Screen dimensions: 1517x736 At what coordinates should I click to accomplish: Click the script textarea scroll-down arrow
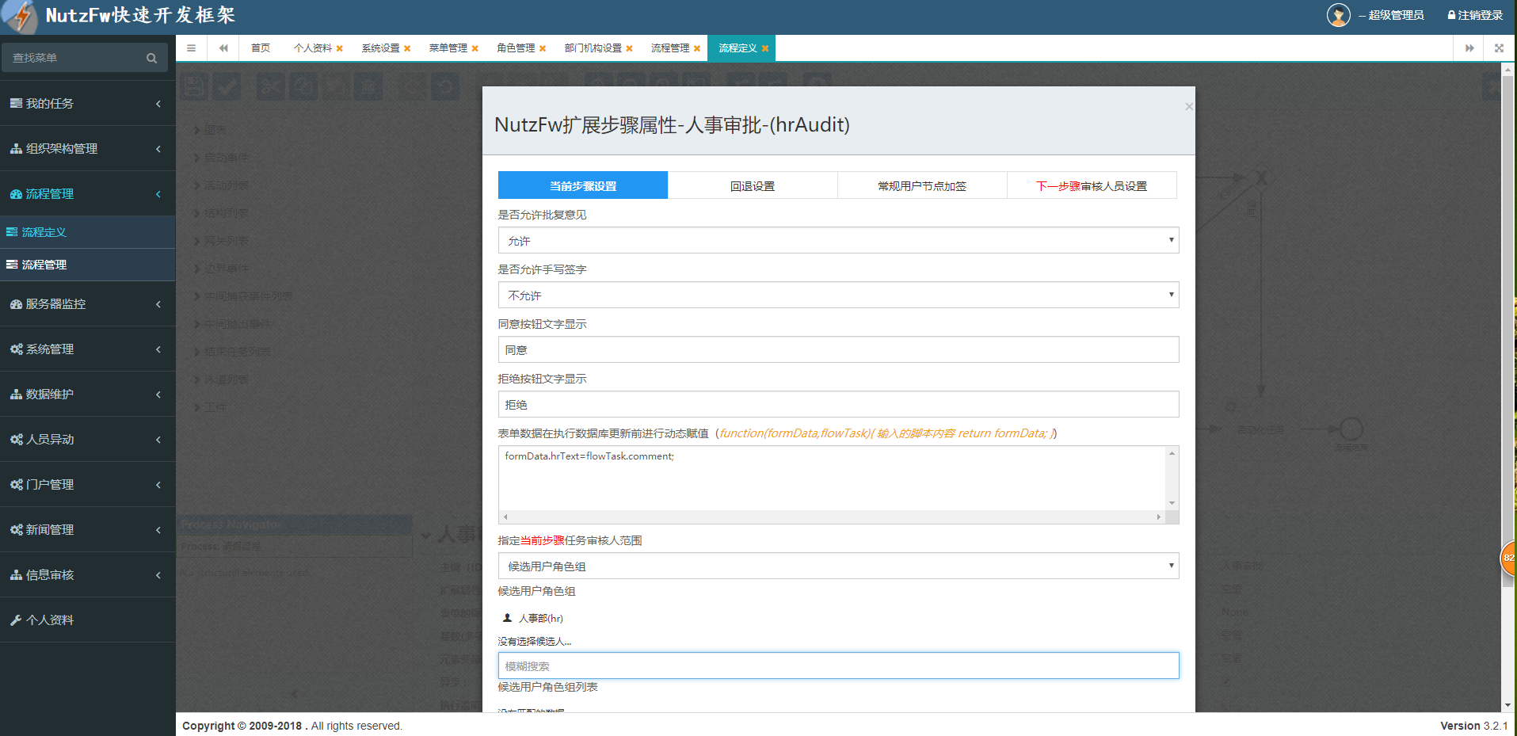pyautogui.click(x=1172, y=503)
